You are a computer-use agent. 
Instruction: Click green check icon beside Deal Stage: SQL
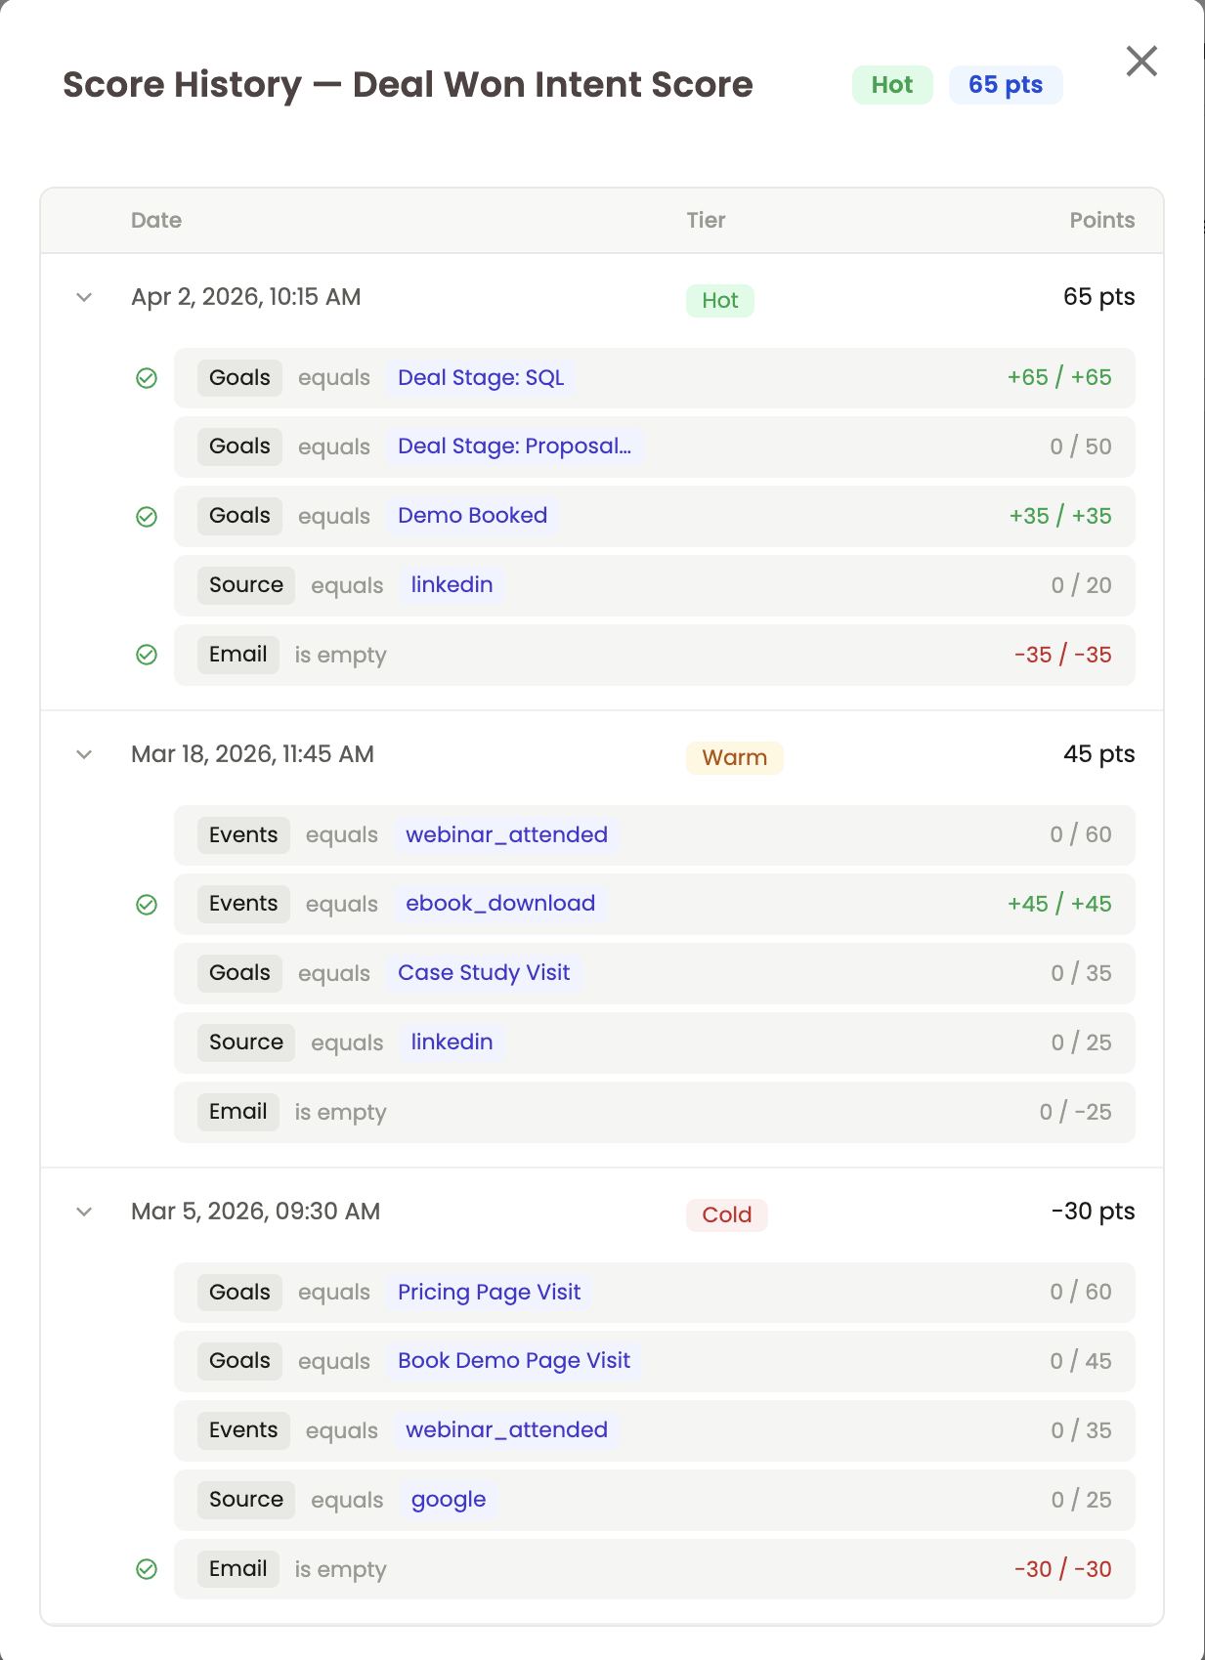point(147,378)
